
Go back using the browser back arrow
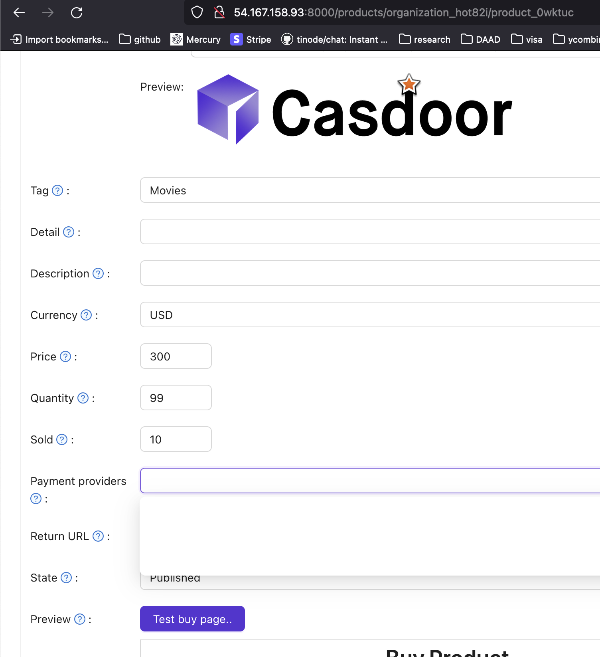[x=19, y=13]
